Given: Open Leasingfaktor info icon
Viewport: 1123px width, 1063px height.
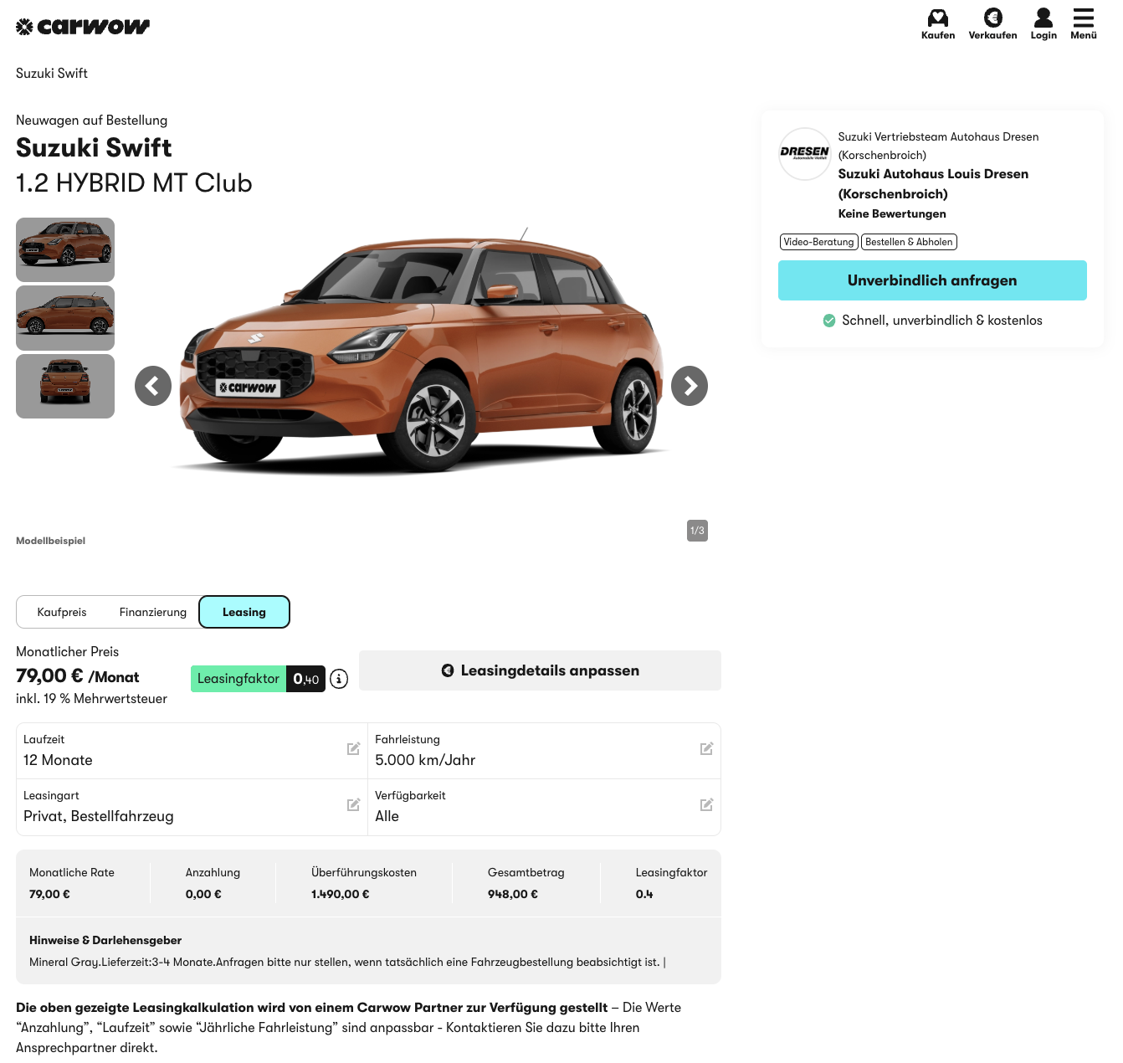Looking at the screenshot, I should (339, 679).
